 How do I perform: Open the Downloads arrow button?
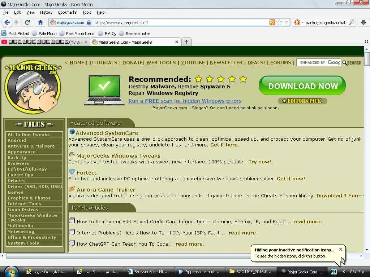(363, 22)
